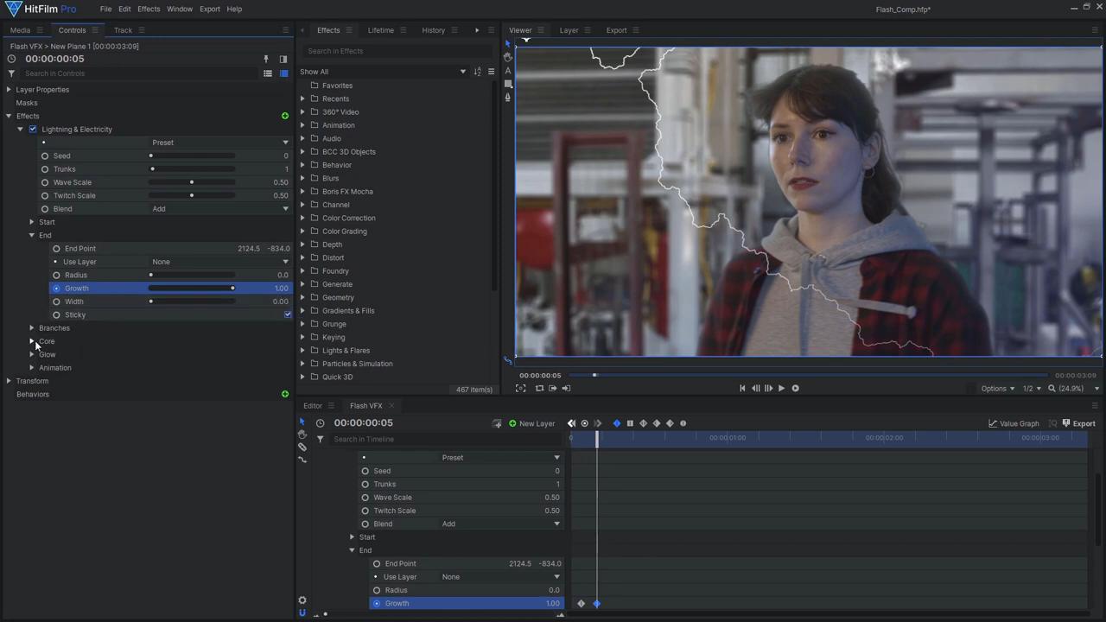The image size is (1106, 622).
Task: Jump to start of the viewer playback
Action: (x=742, y=388)
